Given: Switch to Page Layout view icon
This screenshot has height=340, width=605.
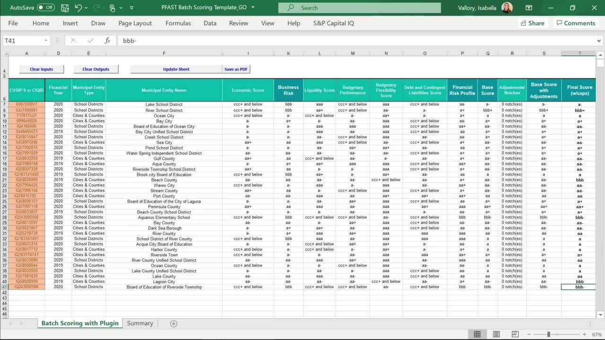Looking at the screenshot, I should [x=496, y=334].
